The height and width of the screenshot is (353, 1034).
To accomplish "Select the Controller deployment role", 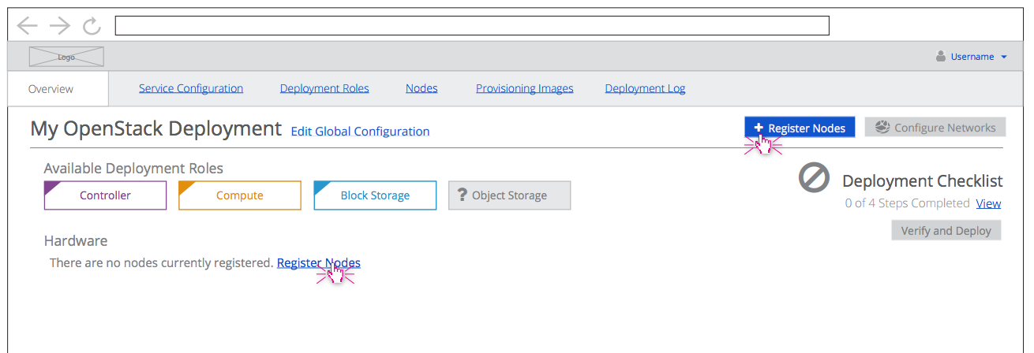I will (105, 195).
